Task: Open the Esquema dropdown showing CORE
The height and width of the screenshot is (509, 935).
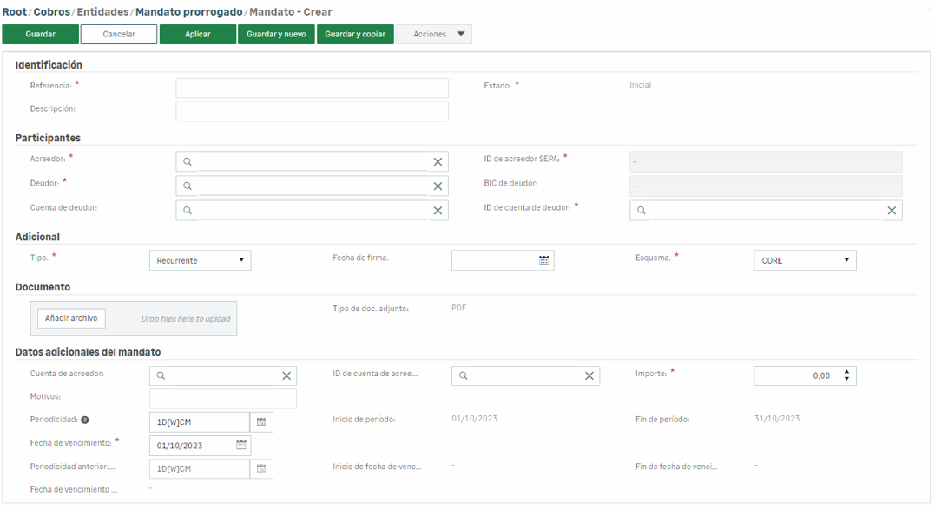Action: tap(805, 260)
